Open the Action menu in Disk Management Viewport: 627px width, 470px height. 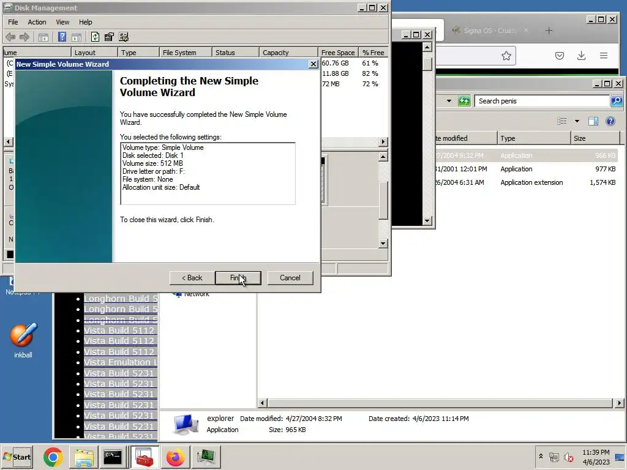37,22
